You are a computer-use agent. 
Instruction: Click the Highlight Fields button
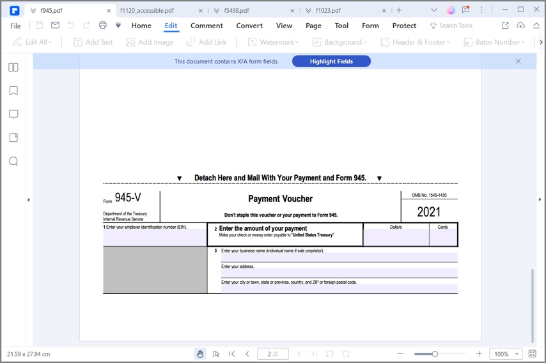[x=331, y=61]
